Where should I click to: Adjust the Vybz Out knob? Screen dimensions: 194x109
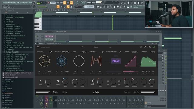pyautogui.click(x=138, y=92)
